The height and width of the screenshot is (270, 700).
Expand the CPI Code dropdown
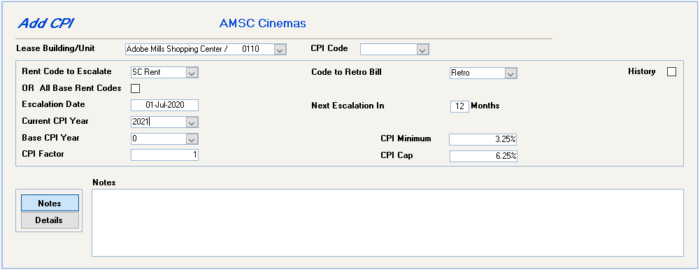pos(423,50)
